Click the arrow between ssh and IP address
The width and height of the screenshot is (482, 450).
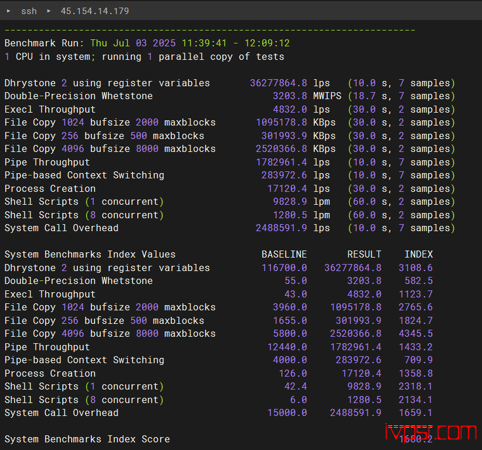pos(49,11)
